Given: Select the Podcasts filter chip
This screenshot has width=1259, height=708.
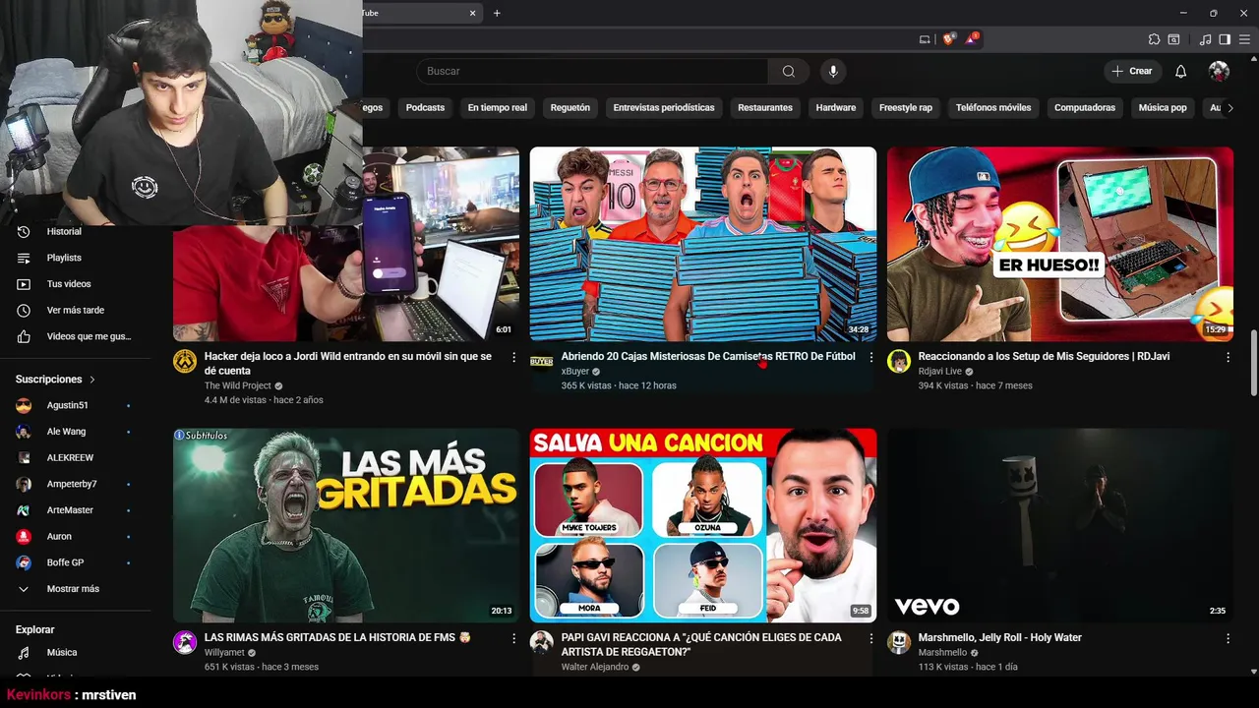Looking at the screenshot, I should [425, 107].
